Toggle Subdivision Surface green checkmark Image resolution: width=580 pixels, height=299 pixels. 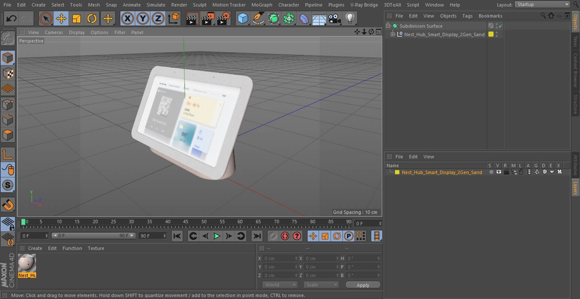(x=501, y=26)
